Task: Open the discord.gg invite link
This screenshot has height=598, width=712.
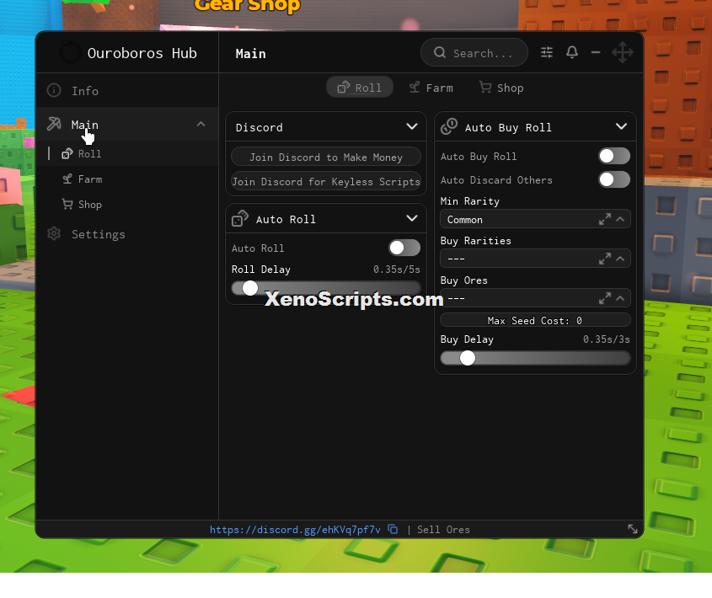Action: click(295, 530)
